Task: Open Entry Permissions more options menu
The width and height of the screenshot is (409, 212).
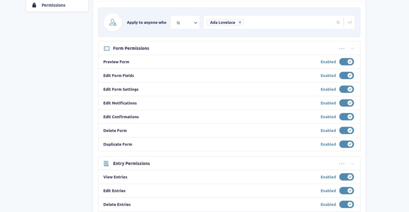Action: pyautogui.click(x=342, y=164)
